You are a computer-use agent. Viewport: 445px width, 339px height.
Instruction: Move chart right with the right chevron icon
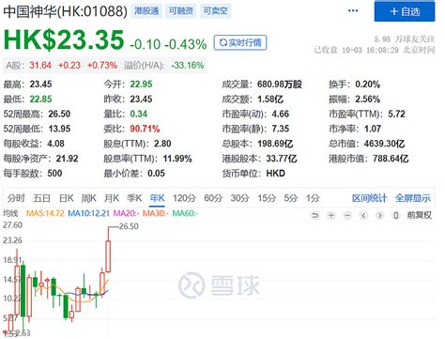tap(379, 215)
